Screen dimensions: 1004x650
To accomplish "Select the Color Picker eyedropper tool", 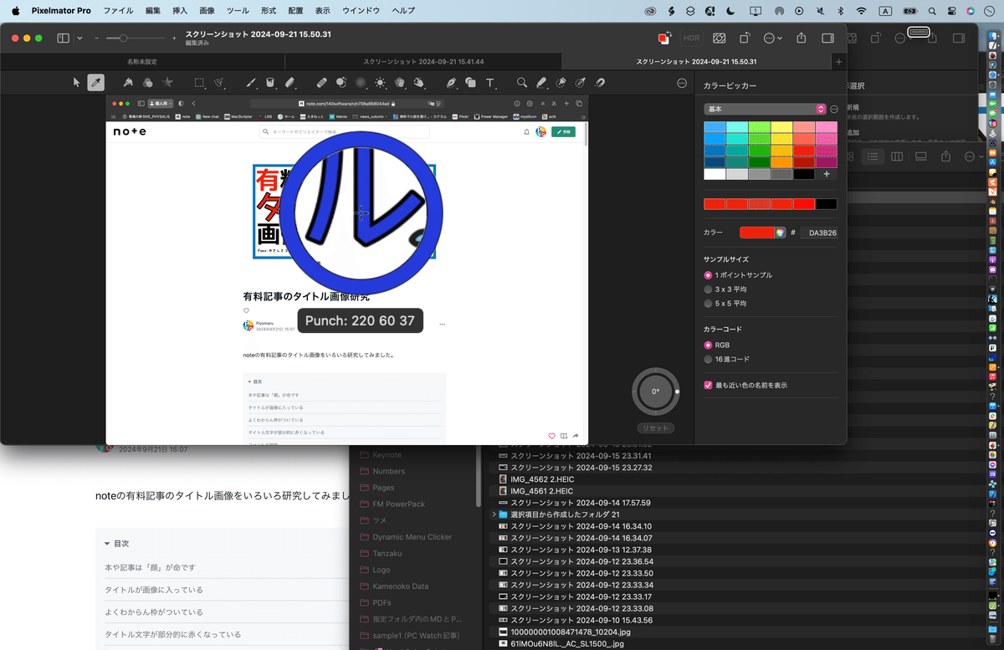I will (96, 82).
